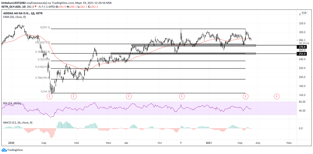Viewport: 313px width, 154px height.
Task: Click the Май label on the time axis
Action: point(77,143)
